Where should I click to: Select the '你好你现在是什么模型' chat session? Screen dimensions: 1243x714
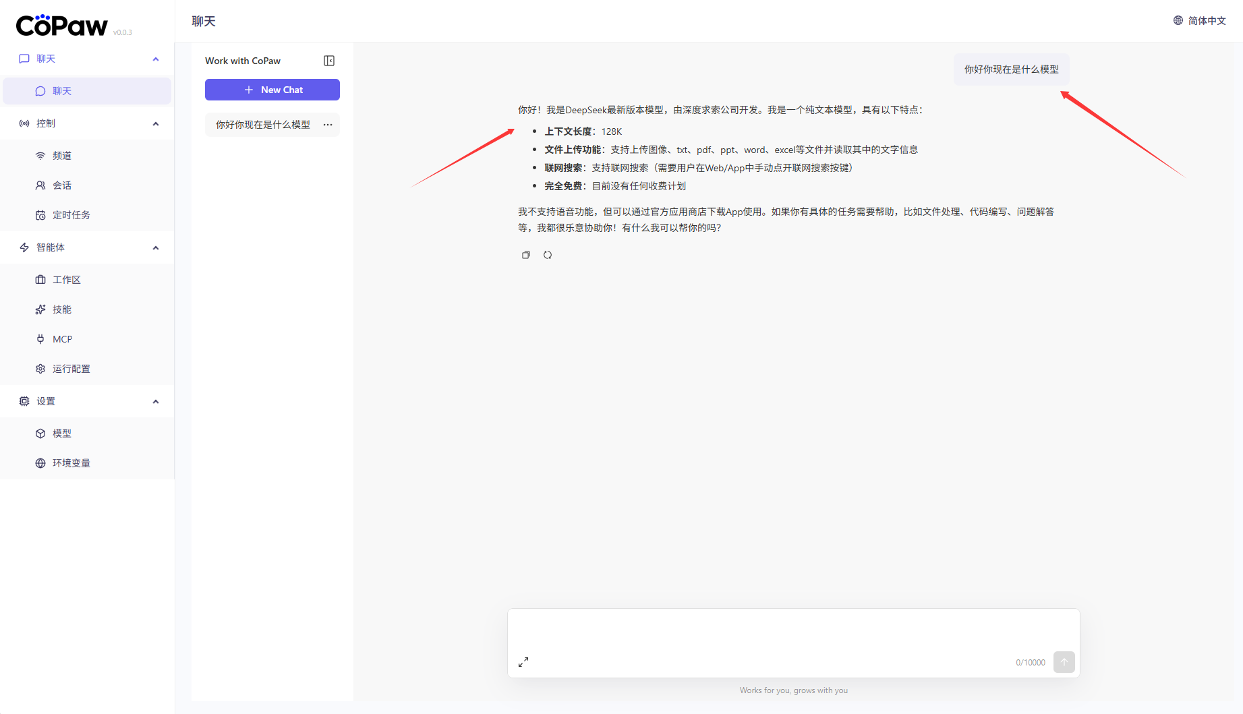coord(263,125)
